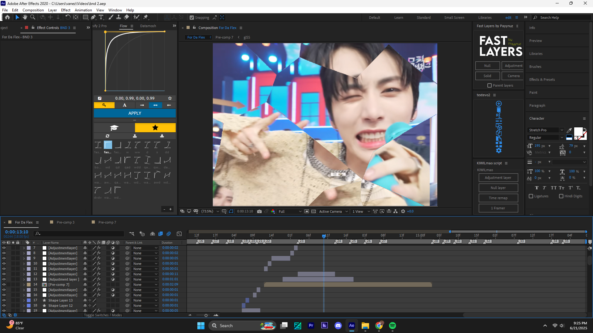
Task: Select the Pen tool
Action: [x=93, y=17]
